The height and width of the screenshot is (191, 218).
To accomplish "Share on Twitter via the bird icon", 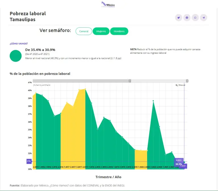I will [179, 18].
